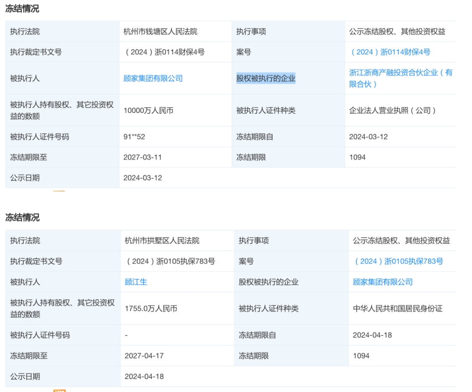This screenshot has height=392, width=472.
Task: Click 中华人民共和国居民身份证 cell
Action: pyautogui.click(x=398, y=309)
